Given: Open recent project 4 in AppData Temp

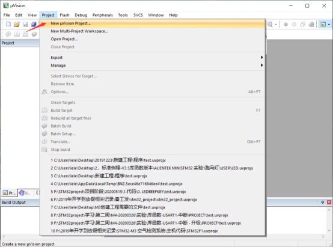Looking at the screenshot, I should pos(152,184).
